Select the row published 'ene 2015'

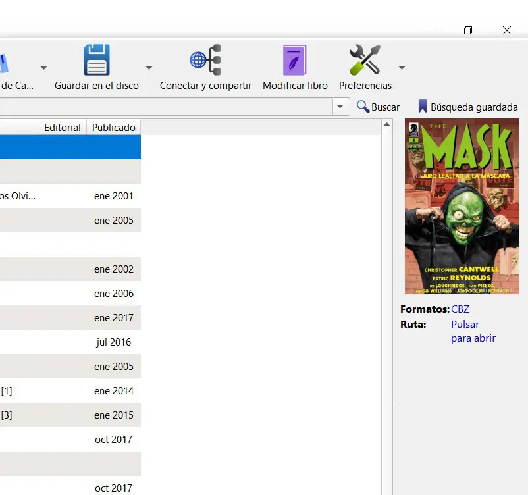[x=70, y=415]
